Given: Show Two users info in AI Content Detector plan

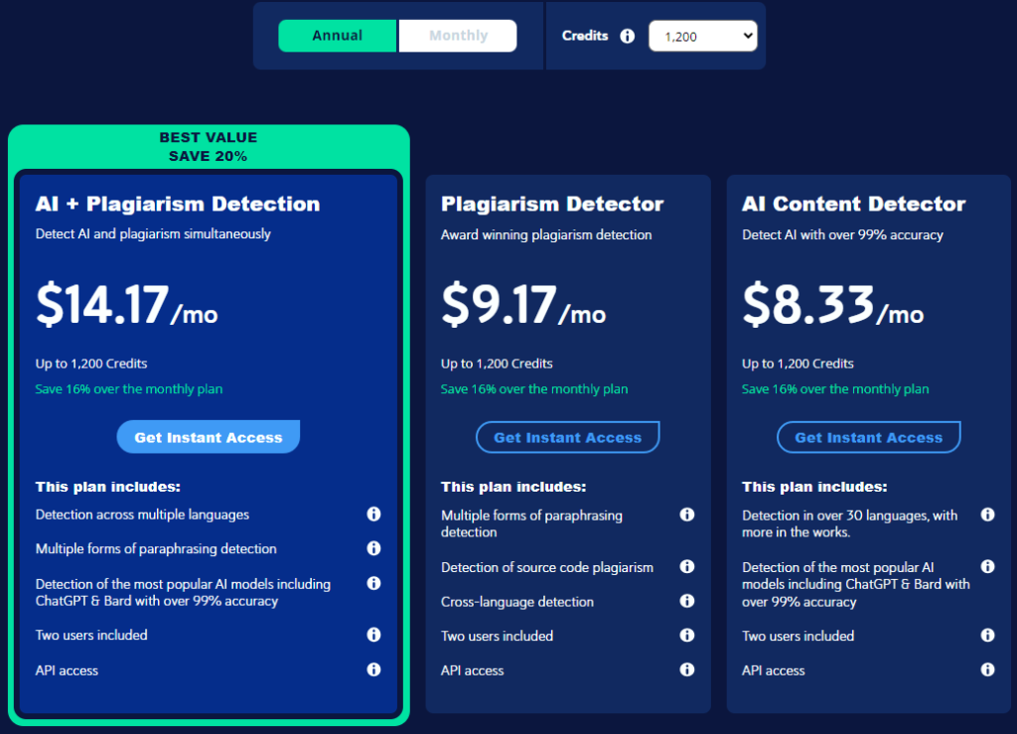Looking at the screenshot, I should click(987, 635).
